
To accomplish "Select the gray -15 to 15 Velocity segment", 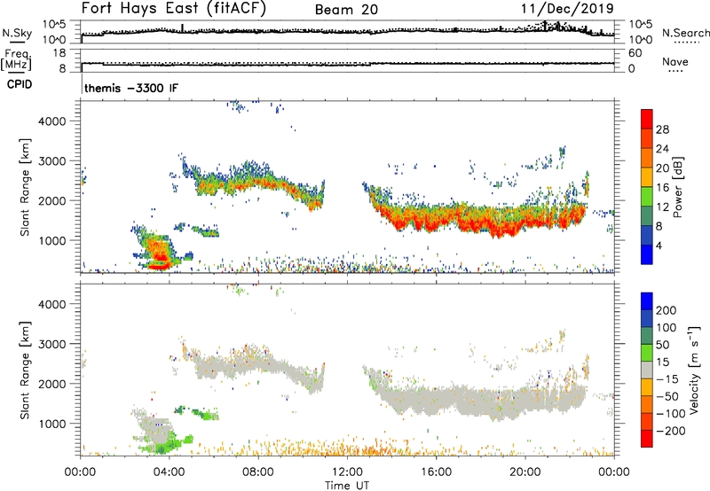I will coord(647,370).
